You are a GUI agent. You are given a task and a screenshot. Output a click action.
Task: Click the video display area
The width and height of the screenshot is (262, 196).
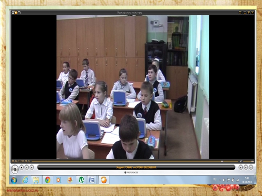[133, 87]
